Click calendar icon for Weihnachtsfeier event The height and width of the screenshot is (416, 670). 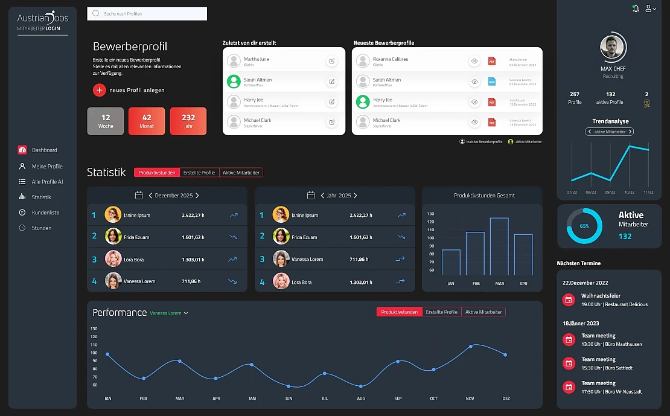point(568,299)
